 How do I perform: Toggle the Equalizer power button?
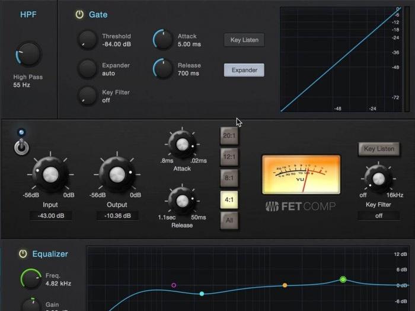click(x=23, y=254)
